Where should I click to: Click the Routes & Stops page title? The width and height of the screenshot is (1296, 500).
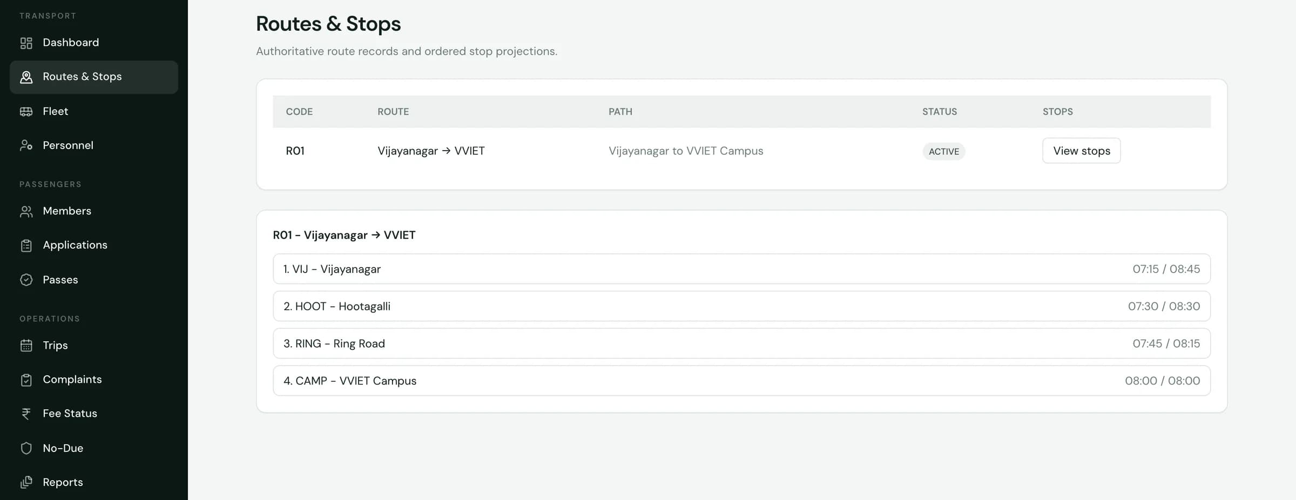click(x=328, y=24)
